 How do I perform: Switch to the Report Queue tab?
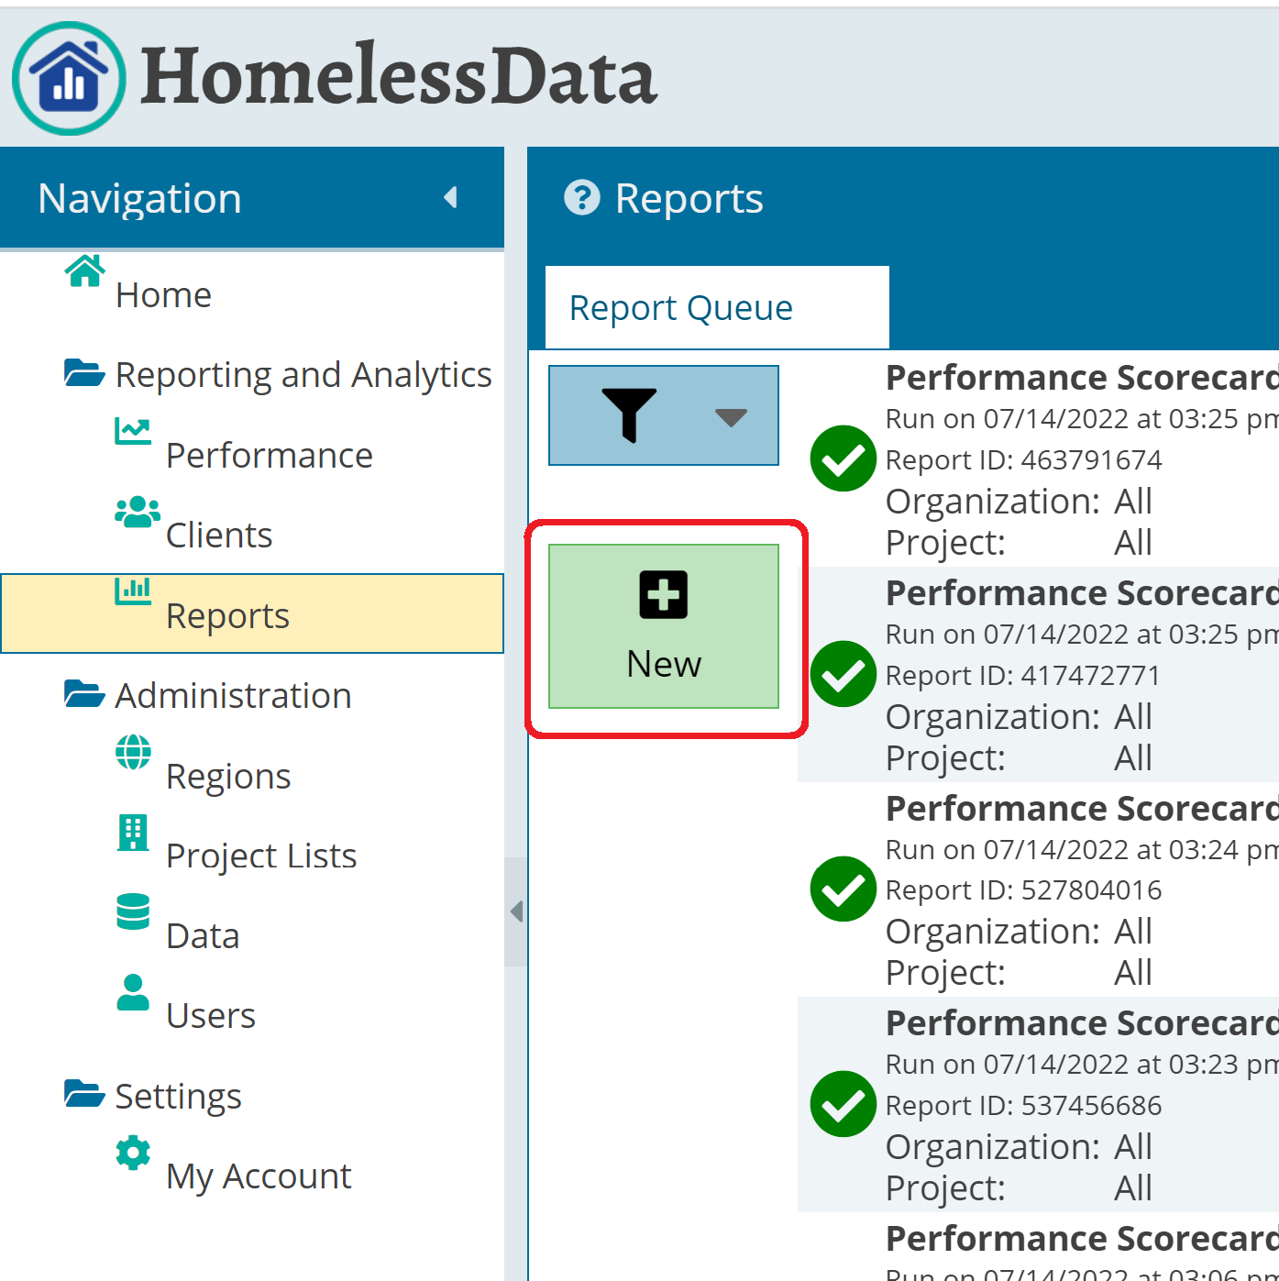pos(717,308)
